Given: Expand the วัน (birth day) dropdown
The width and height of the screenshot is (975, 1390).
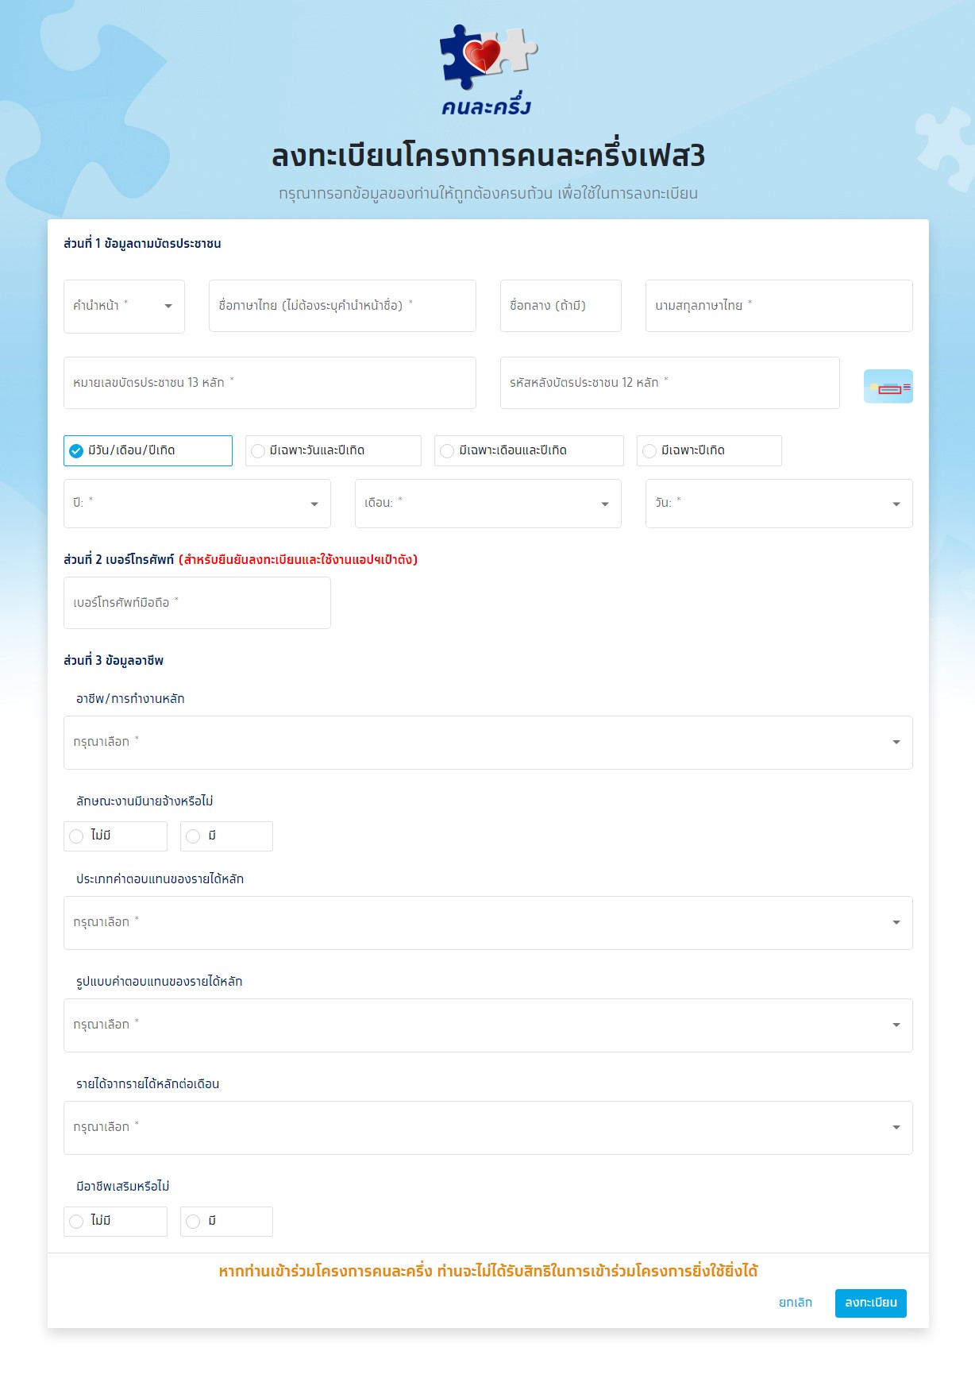Looking at the screenshot, I should (x=778, y=504).
